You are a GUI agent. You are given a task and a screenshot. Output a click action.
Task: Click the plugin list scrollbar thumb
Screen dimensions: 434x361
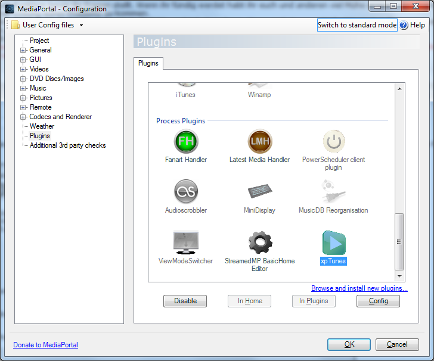(399, 241)
